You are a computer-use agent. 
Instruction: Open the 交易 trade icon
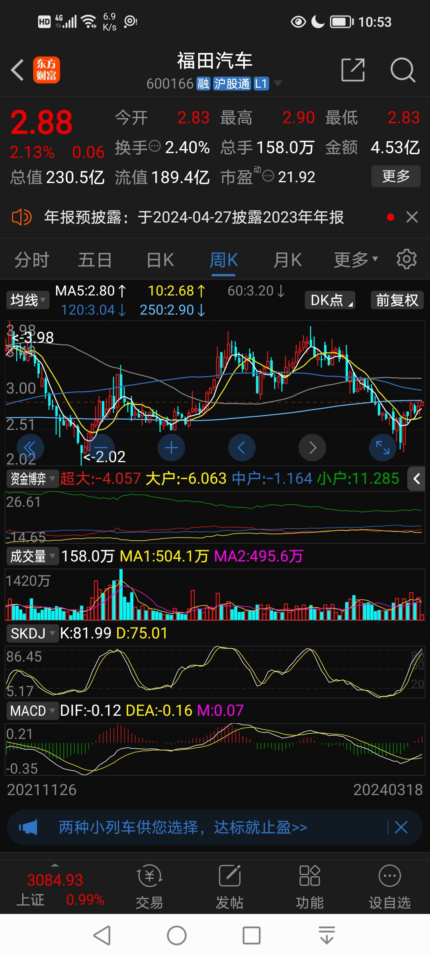tap(149, 887)
